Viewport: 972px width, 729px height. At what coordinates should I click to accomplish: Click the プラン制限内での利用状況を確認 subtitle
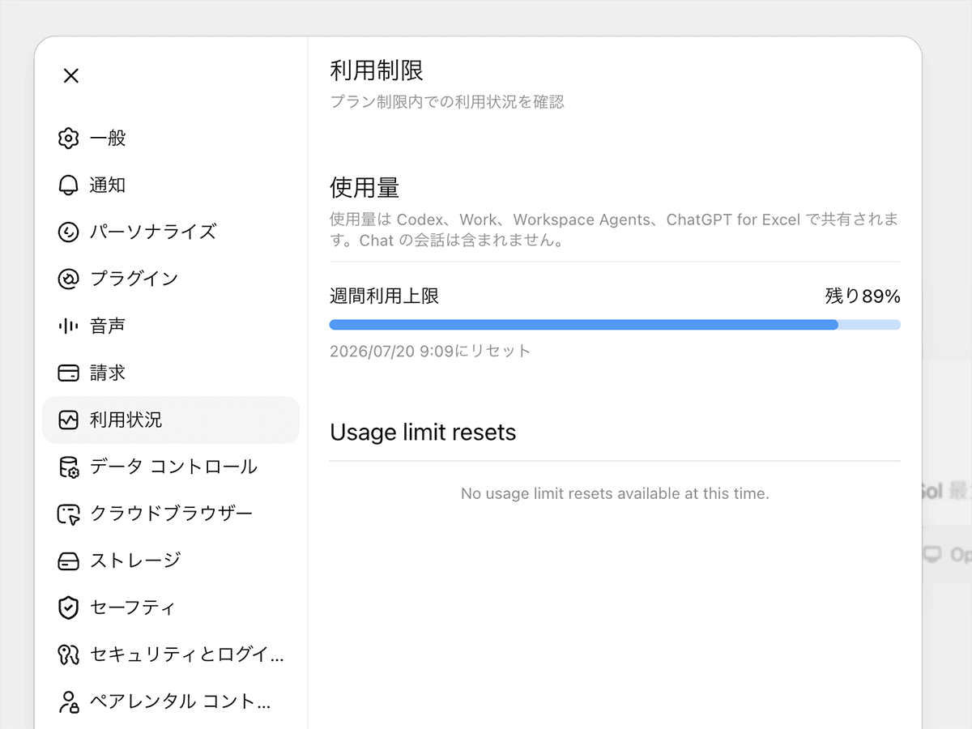point(447,102)
